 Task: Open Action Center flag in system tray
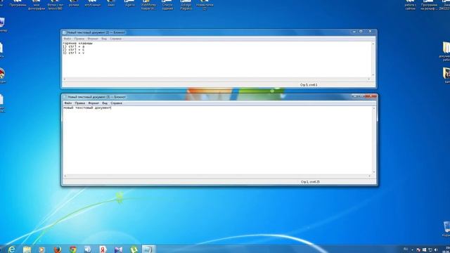[x=418, y=250]
